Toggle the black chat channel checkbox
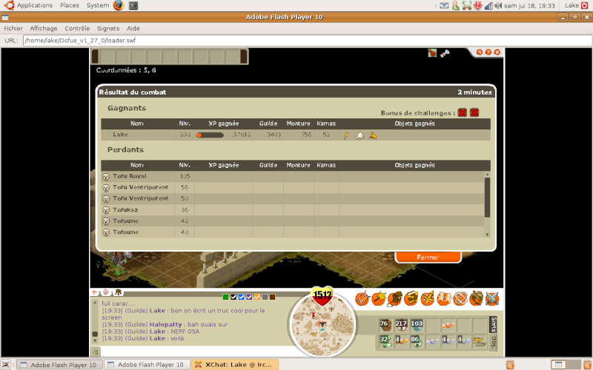Viewport: 593px width, 370px height. click(233, 297)
